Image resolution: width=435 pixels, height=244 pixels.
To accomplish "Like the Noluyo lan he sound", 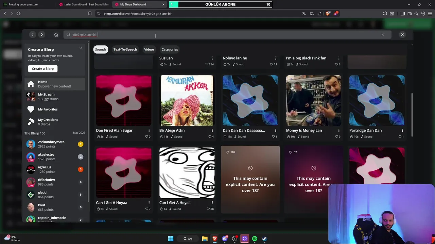I will tap(272, 64).
